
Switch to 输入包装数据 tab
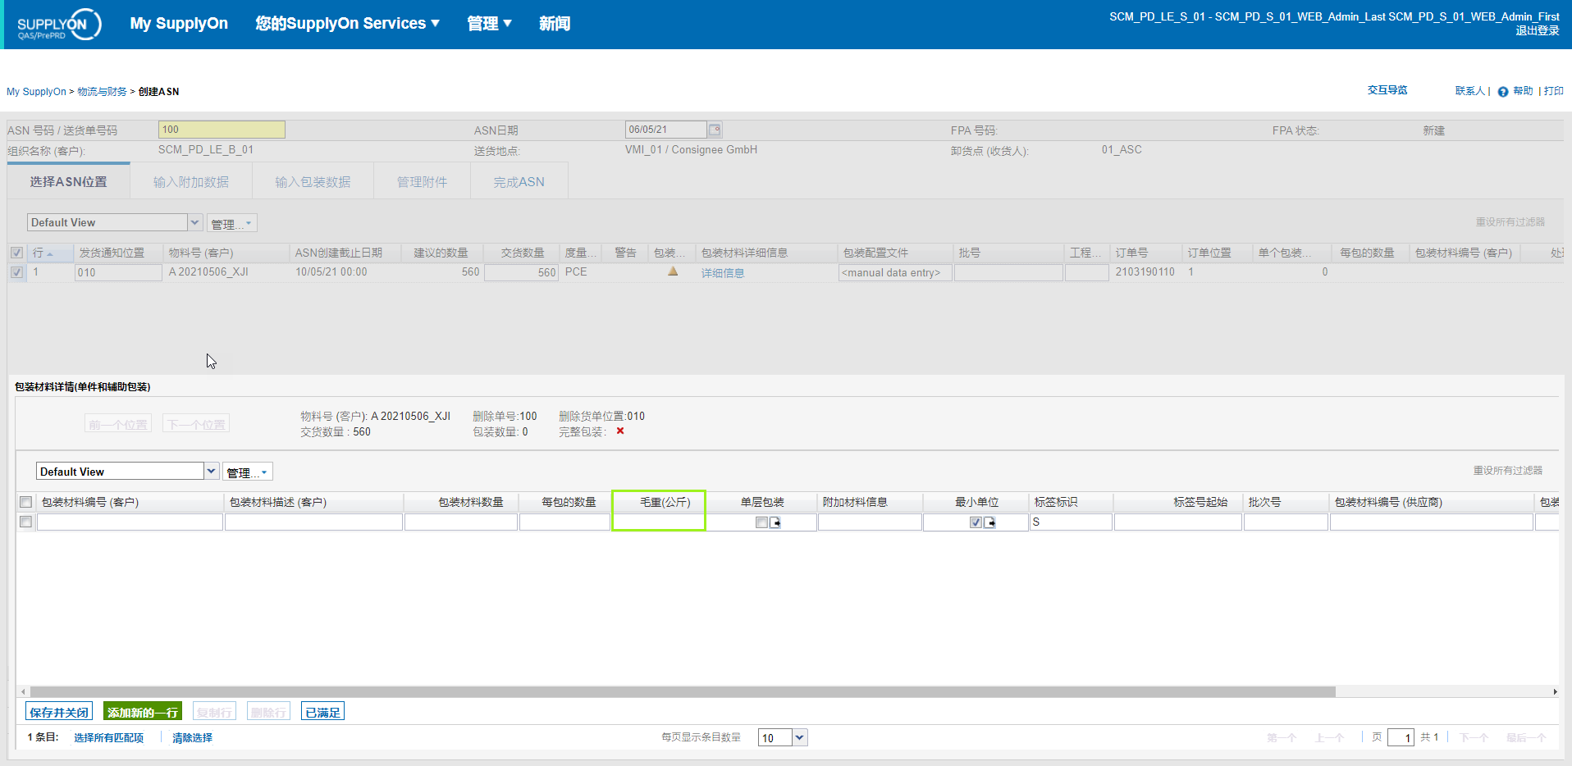[313, 181]
